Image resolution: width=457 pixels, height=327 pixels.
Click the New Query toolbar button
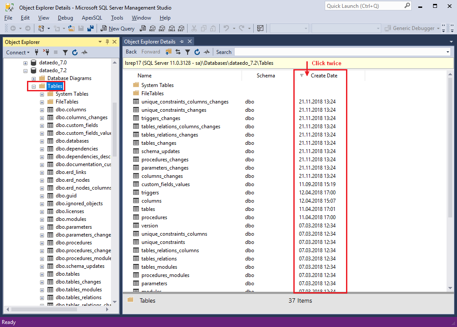click(x=118, y=29)
